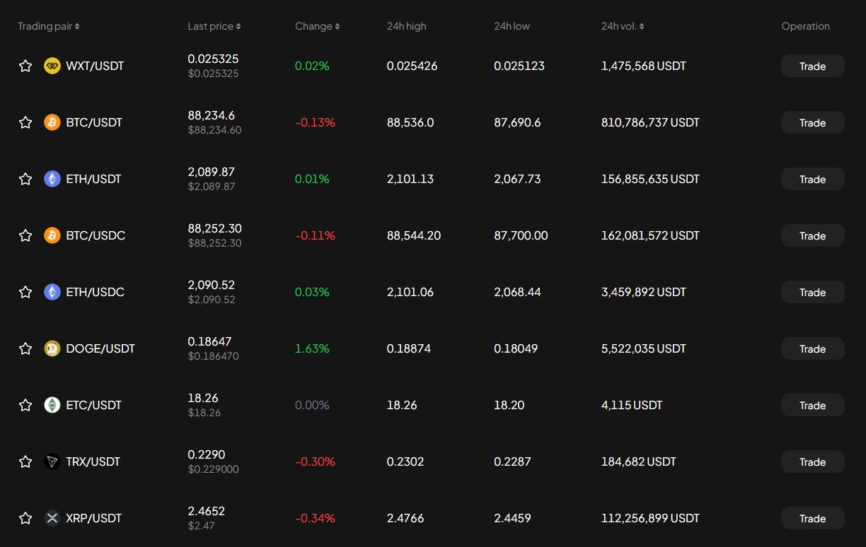
Task: Click the XRP icon in XRP/USDT row
Action: tap(52, 518)
